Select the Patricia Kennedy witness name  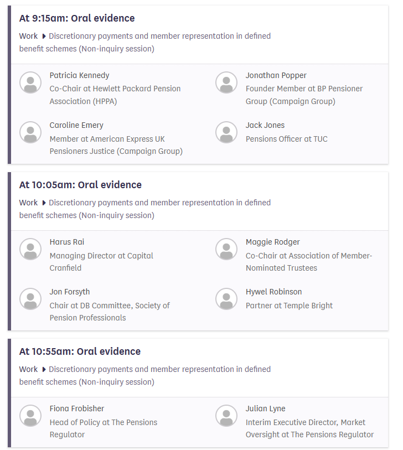(x=79, y=75)
